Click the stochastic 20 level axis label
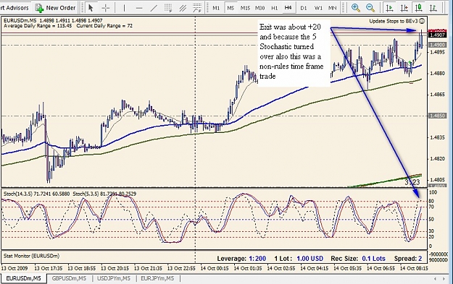Screen dimensions: 453x284 coord(431,237)
